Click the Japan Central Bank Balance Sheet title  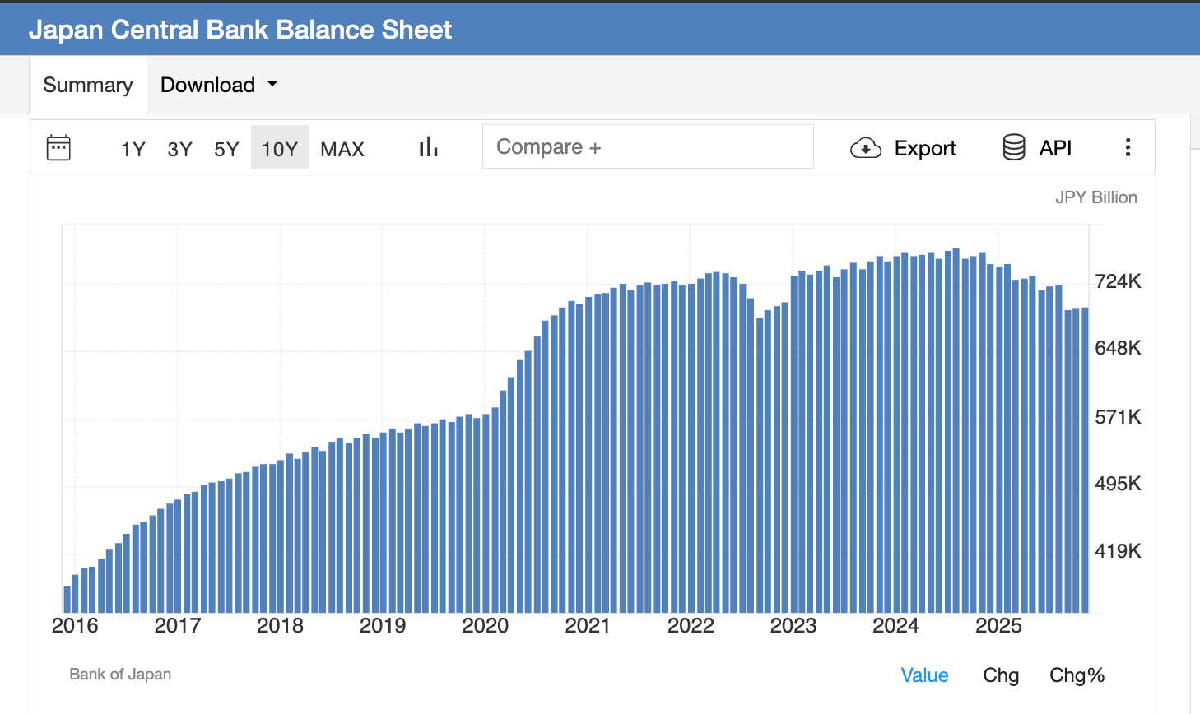pos(240,30)
